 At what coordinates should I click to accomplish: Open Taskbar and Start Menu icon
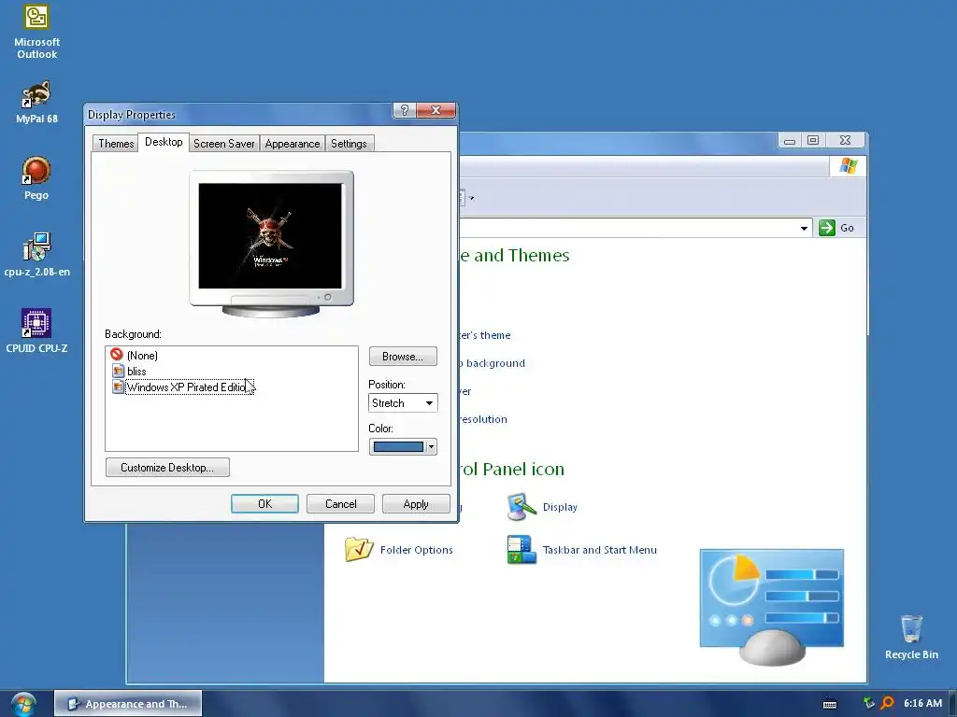[x=521, y=549]
